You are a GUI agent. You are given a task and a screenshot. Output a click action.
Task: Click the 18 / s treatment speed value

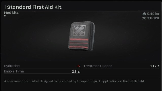click(x=155, y=66)
